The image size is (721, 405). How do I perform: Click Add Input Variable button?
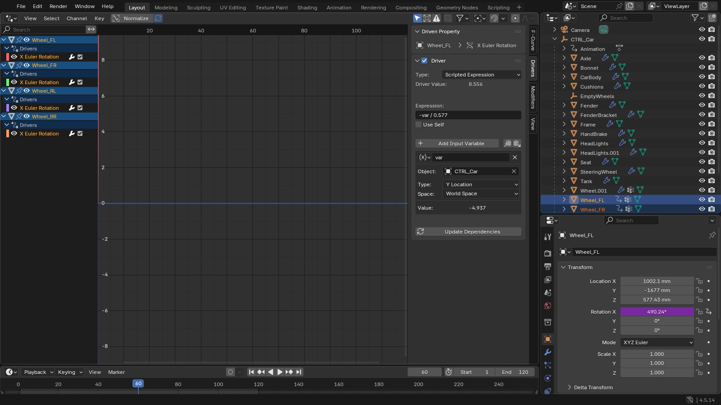tap(457, 144)
